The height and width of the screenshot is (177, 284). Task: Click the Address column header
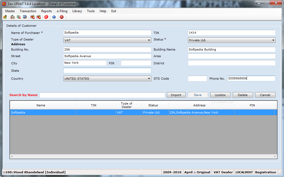(201, 105)
